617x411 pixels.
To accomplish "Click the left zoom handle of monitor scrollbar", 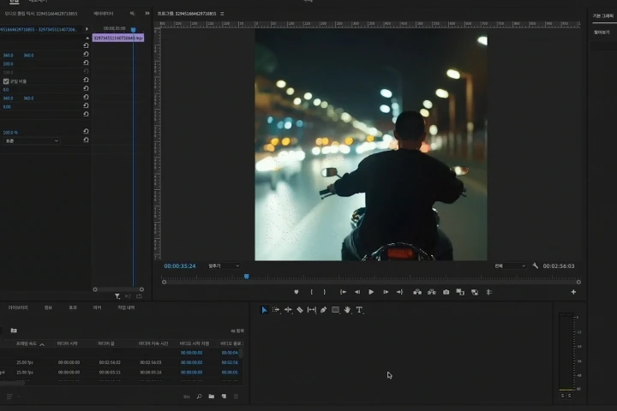I will [x=164, y=282].
